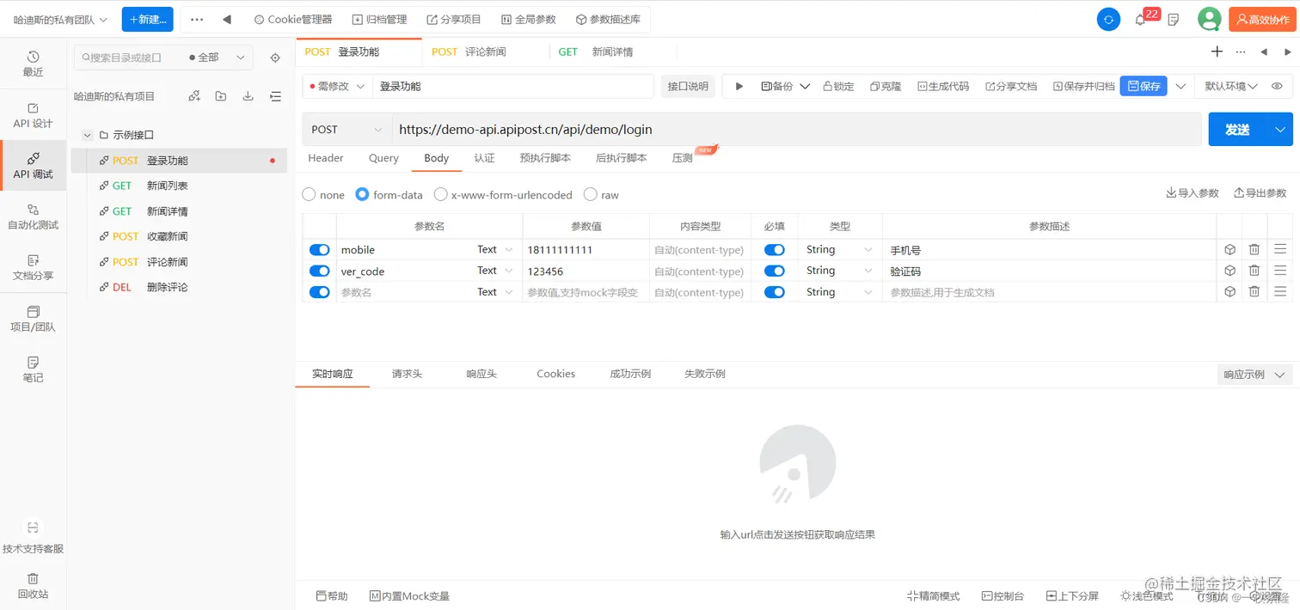
Task: Click the drag handle icon of ver_code row
Action: pyautogui.click(x=1280, y=271)
